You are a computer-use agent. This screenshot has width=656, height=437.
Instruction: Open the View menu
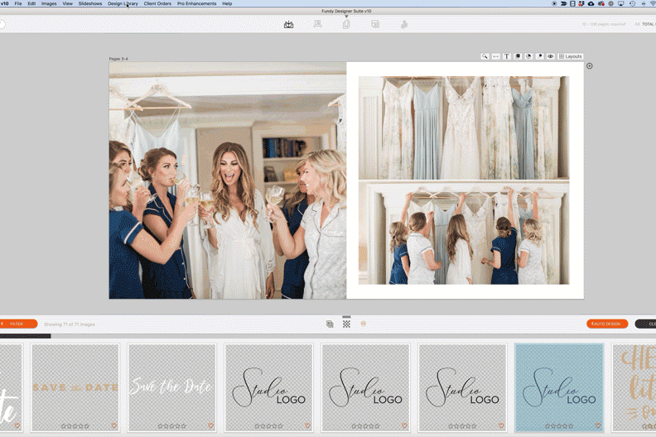pyautogui.click(x=67, y=3)
